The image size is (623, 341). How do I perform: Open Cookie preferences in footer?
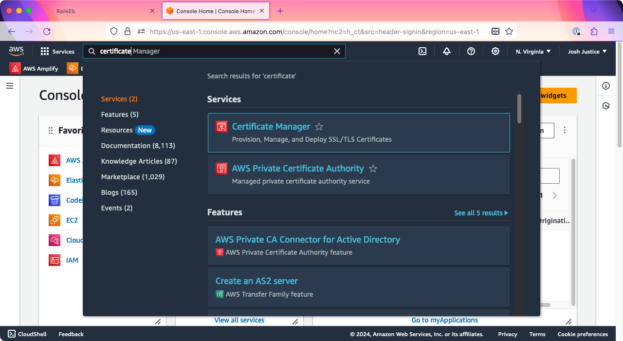pos(583,334)
